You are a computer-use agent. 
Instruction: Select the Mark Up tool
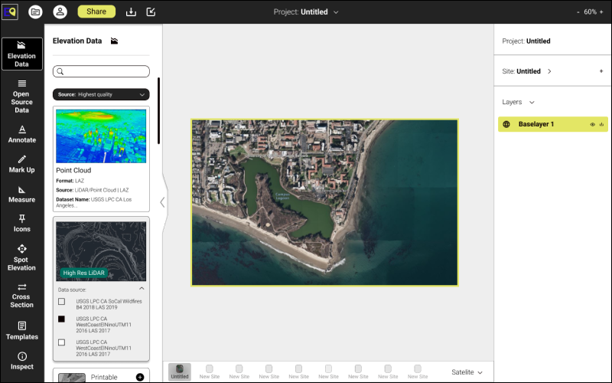point(22,165)
